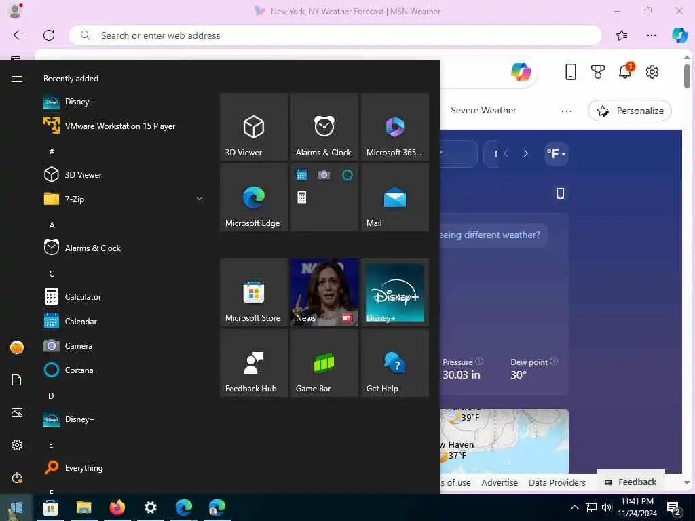Open the 3D Viewer tile
The height and width of the screenshot is (521, 695).
point(254,127)
